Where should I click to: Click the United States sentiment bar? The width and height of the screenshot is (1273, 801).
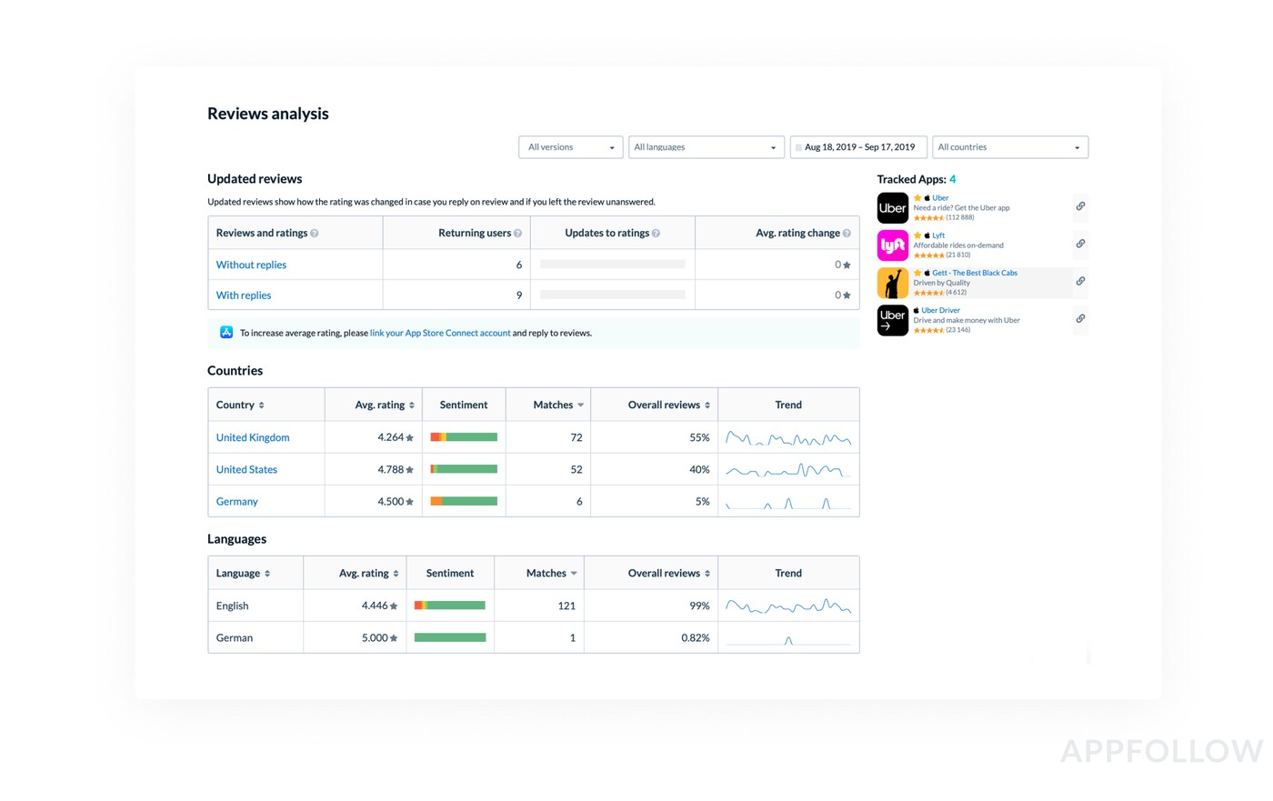tap(464, 470)
